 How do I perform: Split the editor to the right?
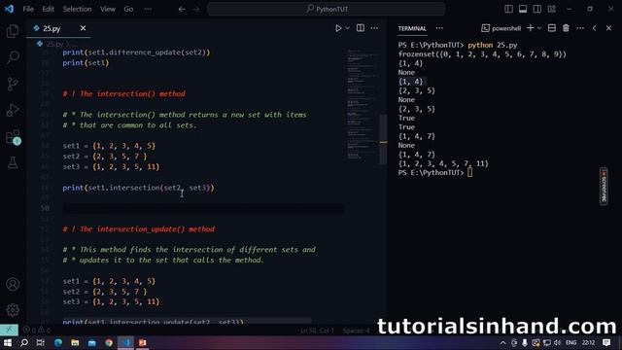click(x=361, y=28)
